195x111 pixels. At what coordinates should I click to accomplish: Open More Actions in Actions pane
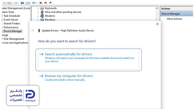coord(174,19)
